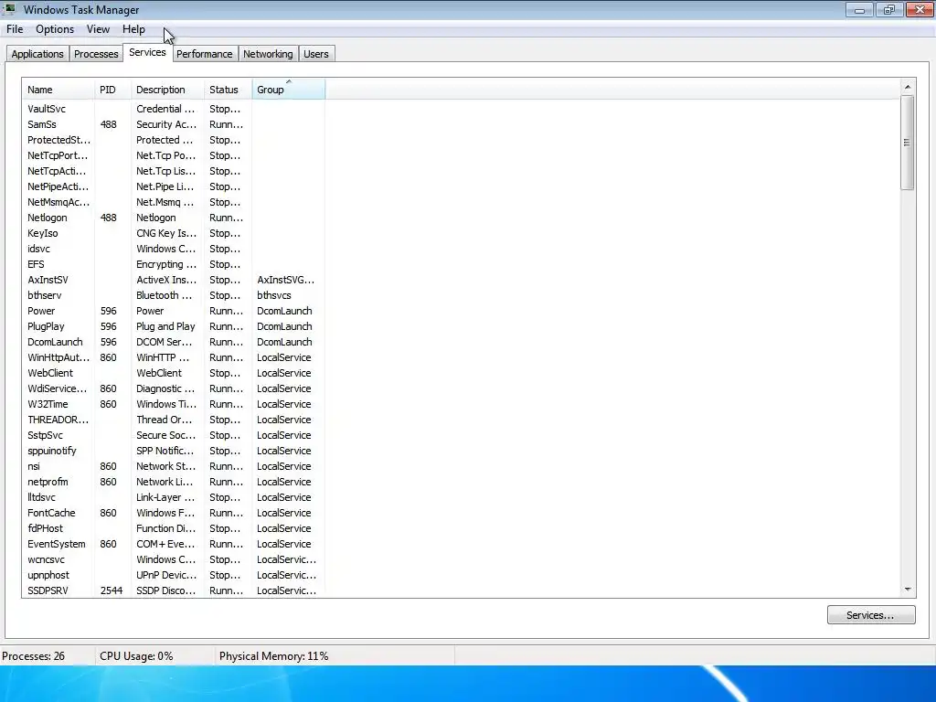Select the SSDPSRV service row

click(173, 590)
